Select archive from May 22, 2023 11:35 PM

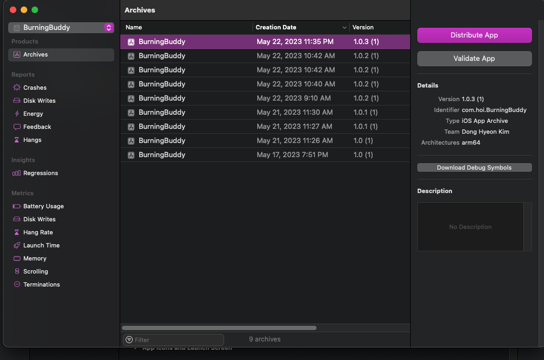tap(265, 42)
